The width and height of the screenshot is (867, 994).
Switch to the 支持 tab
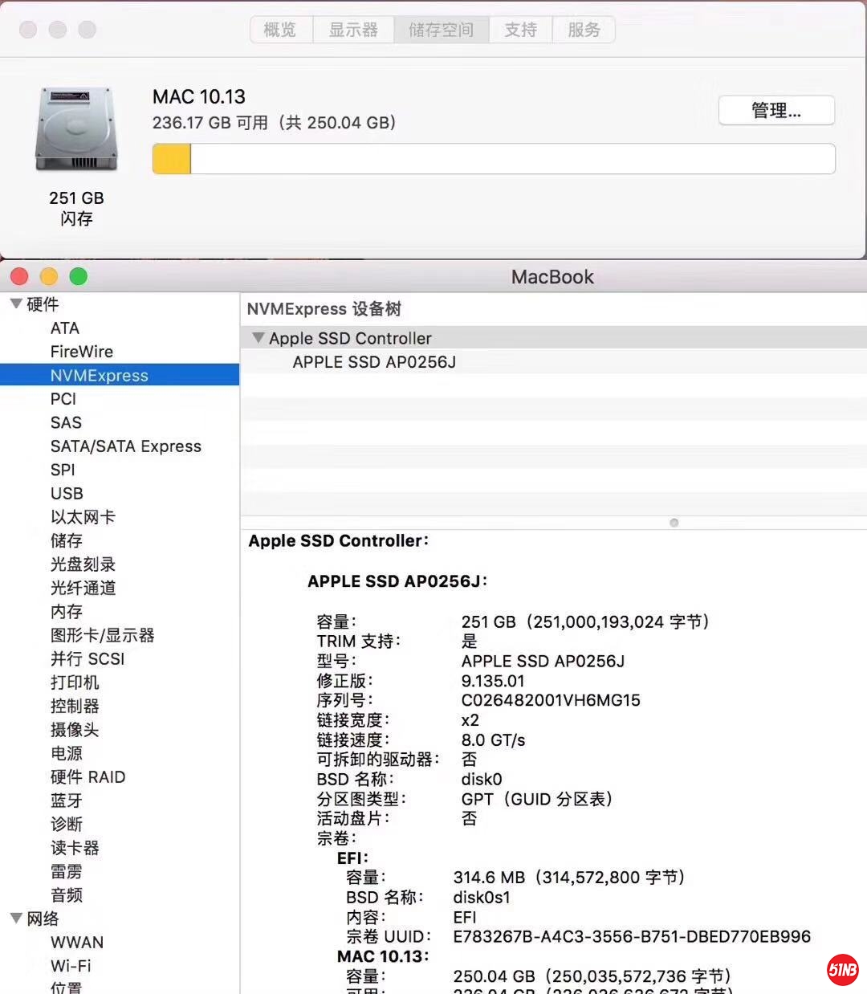(520, 30)
